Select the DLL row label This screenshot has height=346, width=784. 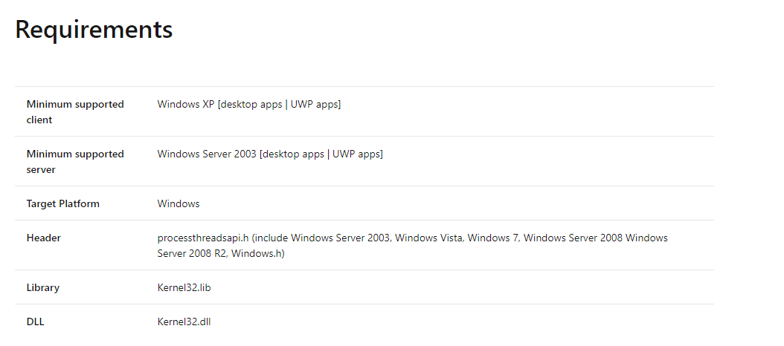(36, 322)
